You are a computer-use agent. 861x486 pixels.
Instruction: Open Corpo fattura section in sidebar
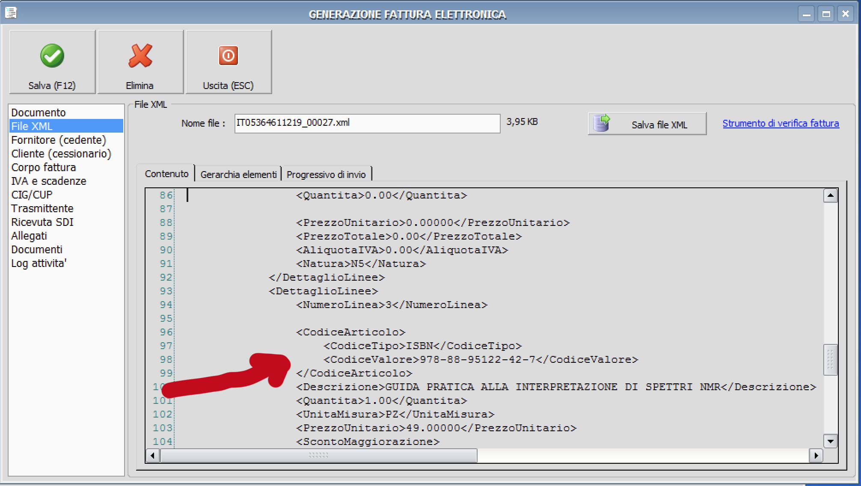[44, 167]
